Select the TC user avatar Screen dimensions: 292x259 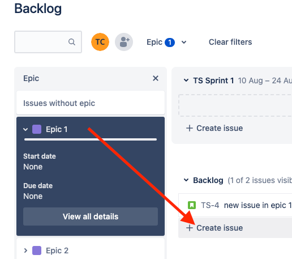[x=100, y=42]
